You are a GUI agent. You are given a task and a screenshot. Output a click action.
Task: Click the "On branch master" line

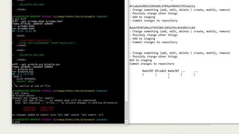[23, 96]
